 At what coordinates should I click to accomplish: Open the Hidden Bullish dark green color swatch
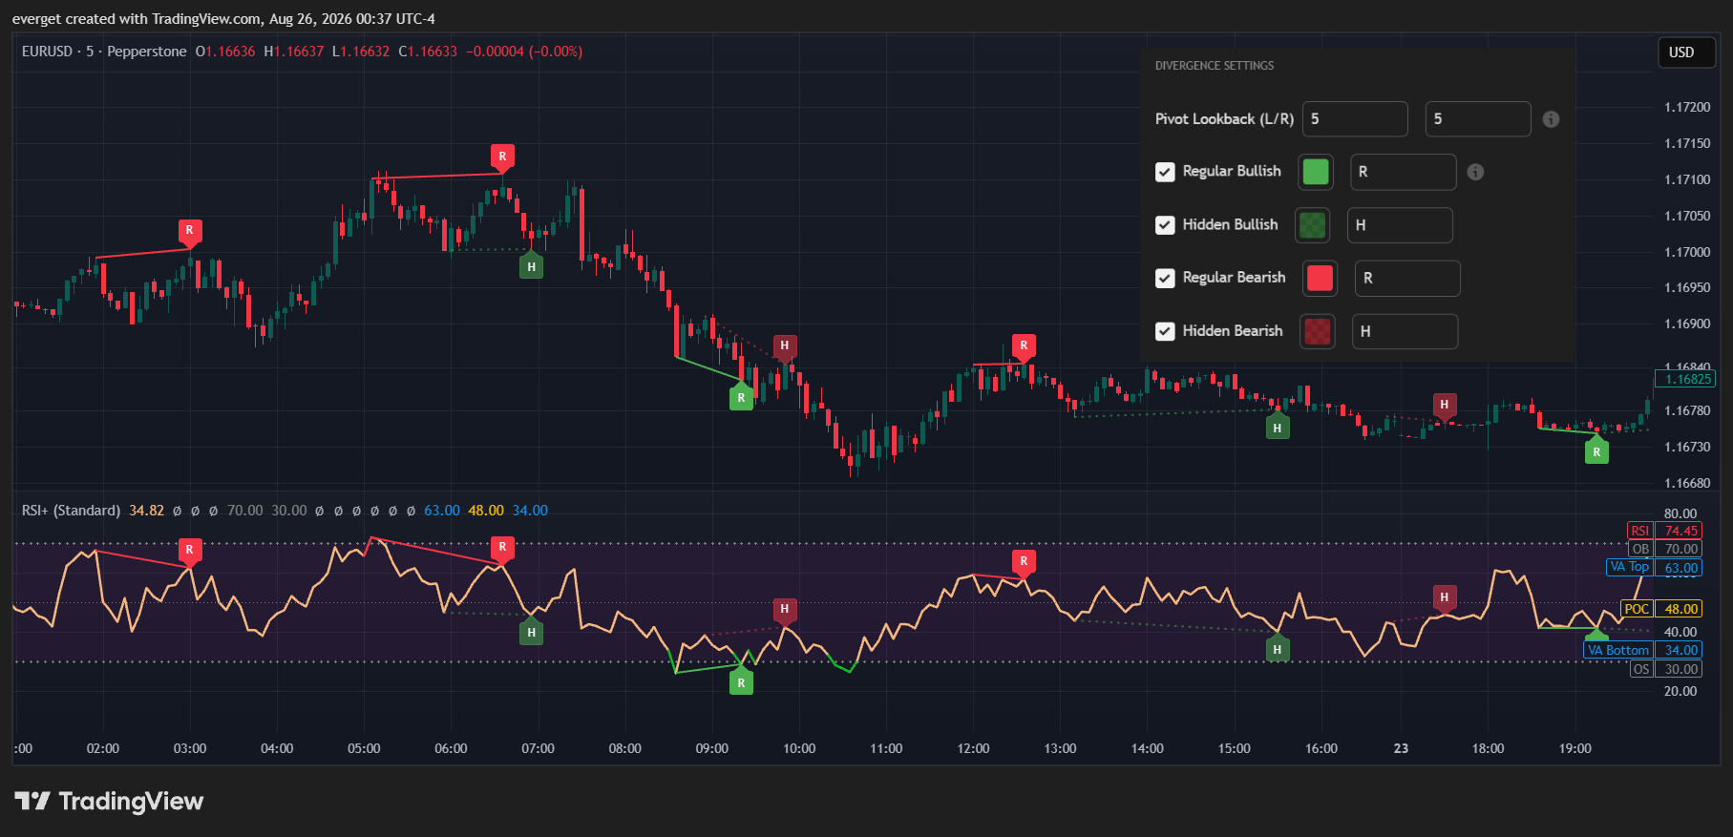point(1313,225)
